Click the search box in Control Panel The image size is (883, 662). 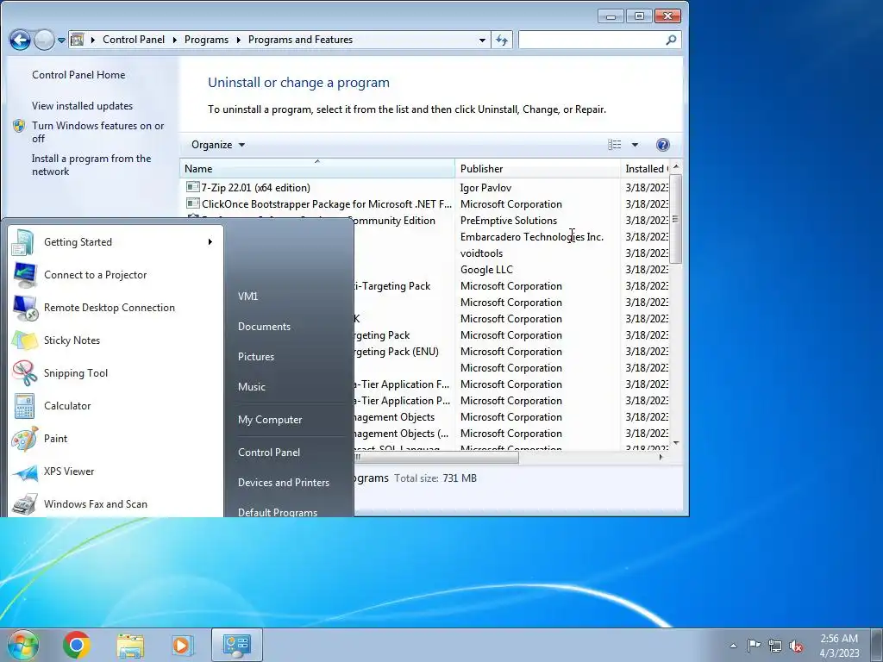coord(592,40)
